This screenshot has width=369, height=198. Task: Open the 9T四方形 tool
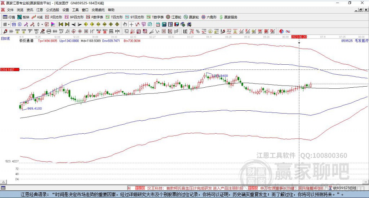(135, 17)
